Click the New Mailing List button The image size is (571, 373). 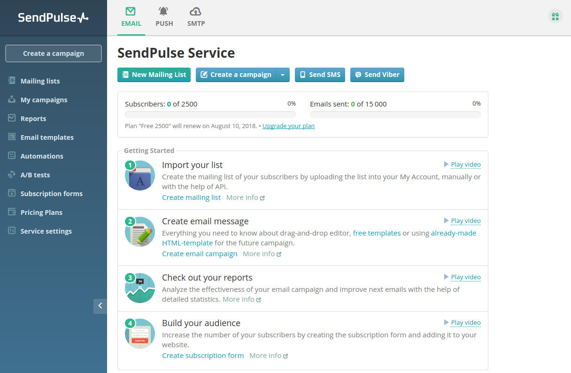pos(154,75)
